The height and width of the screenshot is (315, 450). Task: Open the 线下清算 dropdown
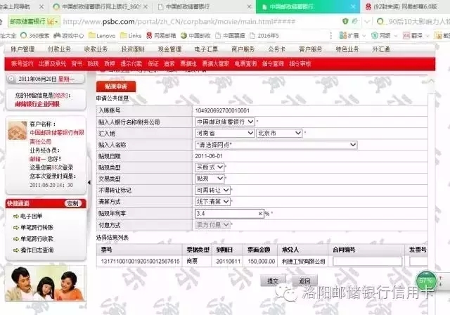pos(212,202)
